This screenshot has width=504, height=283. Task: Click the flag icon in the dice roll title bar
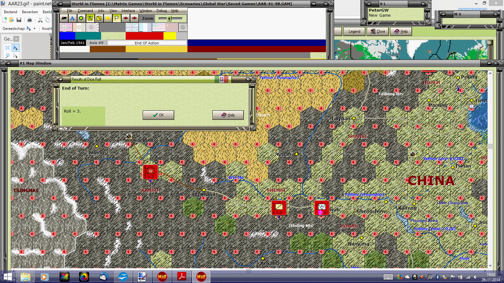221,79
